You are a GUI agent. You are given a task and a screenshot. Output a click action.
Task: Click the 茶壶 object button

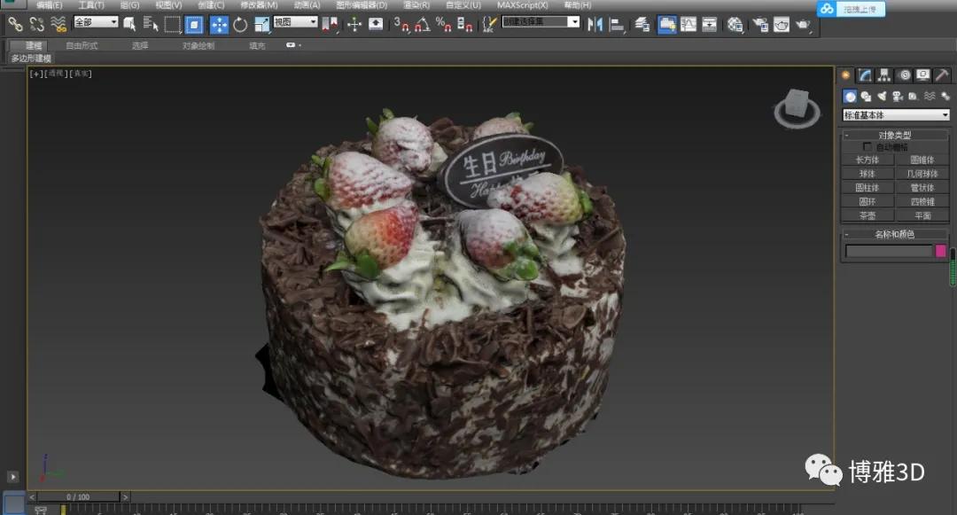click(867, 215)
